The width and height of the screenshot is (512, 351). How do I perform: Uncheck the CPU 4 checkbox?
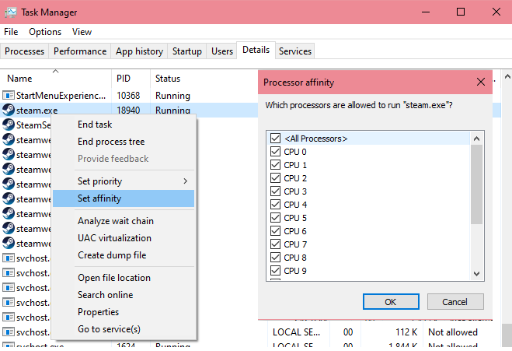[x=275, y=205]
